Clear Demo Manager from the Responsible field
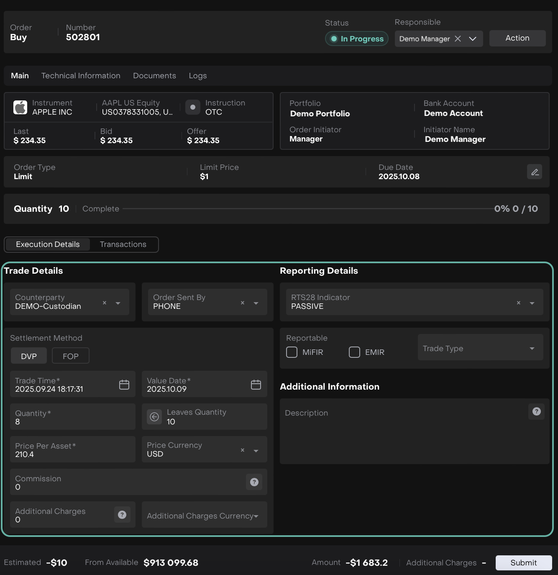Image resolution: width=558 pixels, height=575 pixels. [x=458, y=39]
